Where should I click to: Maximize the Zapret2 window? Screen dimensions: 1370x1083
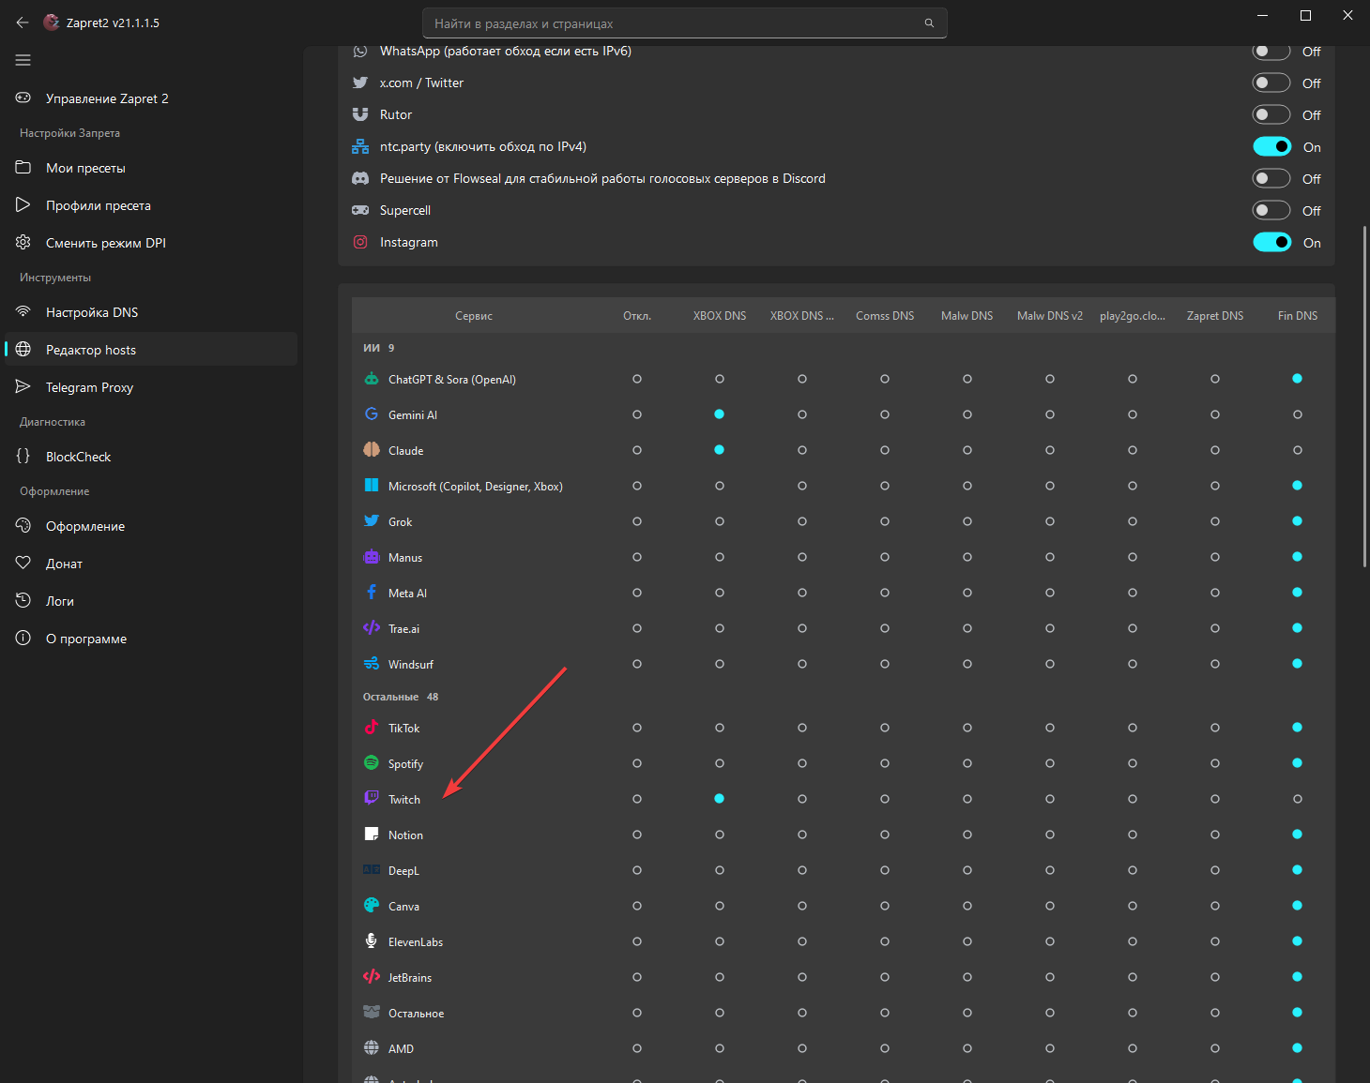coord(1305,15)
